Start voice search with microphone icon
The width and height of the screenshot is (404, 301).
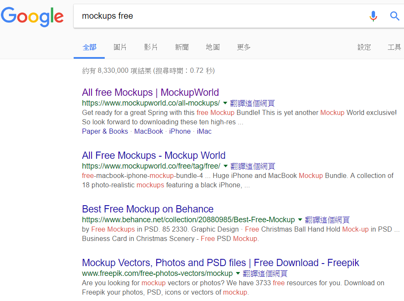coord(373,16)
